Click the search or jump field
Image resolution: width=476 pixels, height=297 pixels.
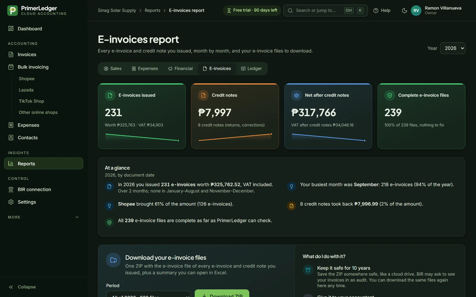[325, 10]
